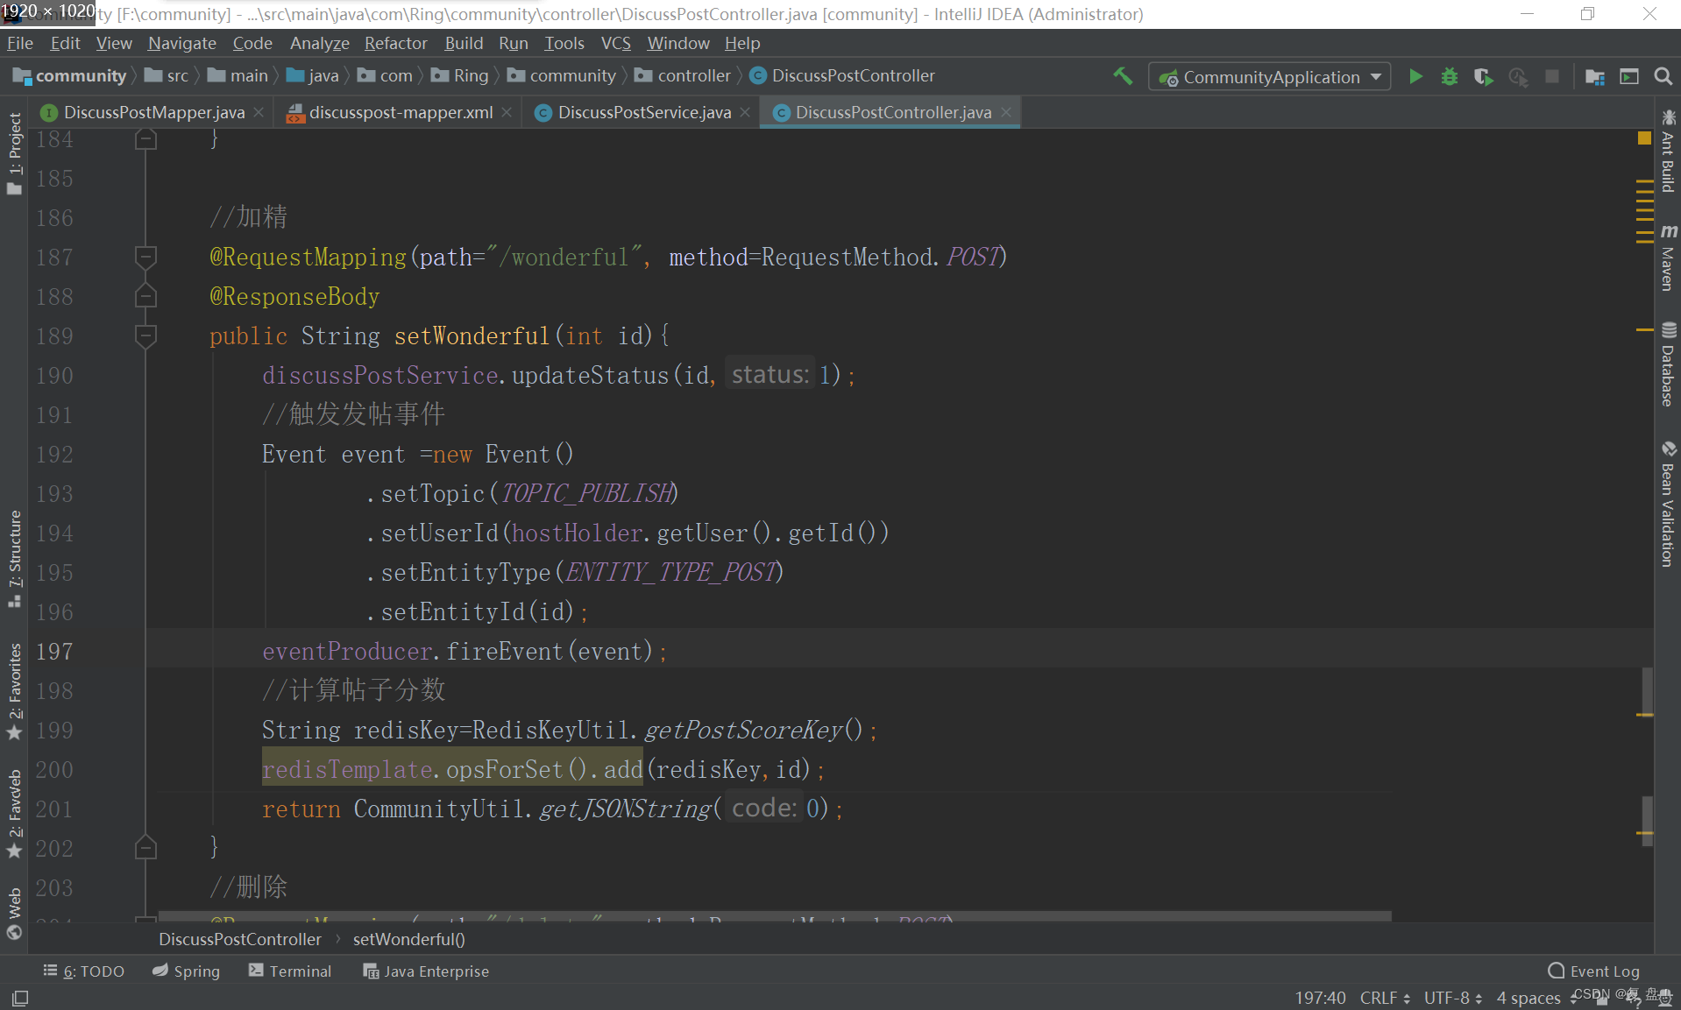This screenshot has height=1010, width=1681.
Task: Click the tool windows toggle icon bottom-left
Action: click(20, 998)
